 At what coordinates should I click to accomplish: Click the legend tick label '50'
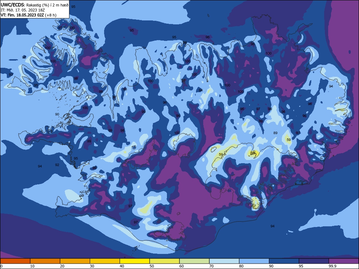click(152, 266)
